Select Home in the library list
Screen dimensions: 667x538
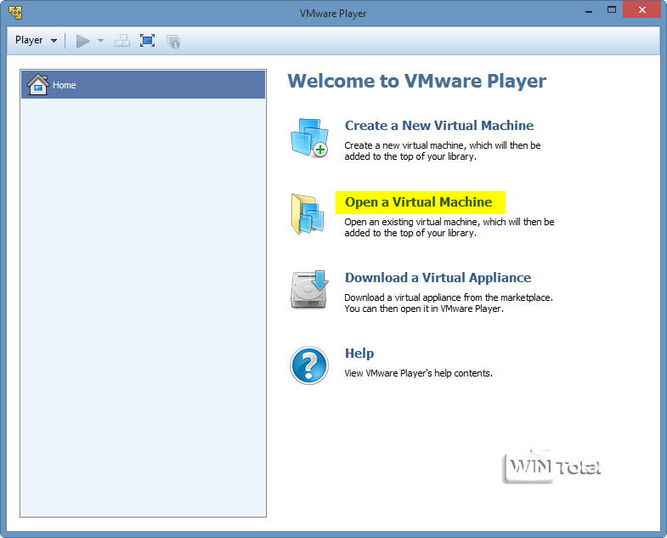[x=144, y=85]
